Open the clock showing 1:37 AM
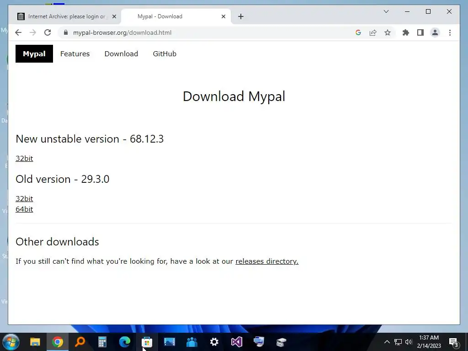 (x=429, y=342)
